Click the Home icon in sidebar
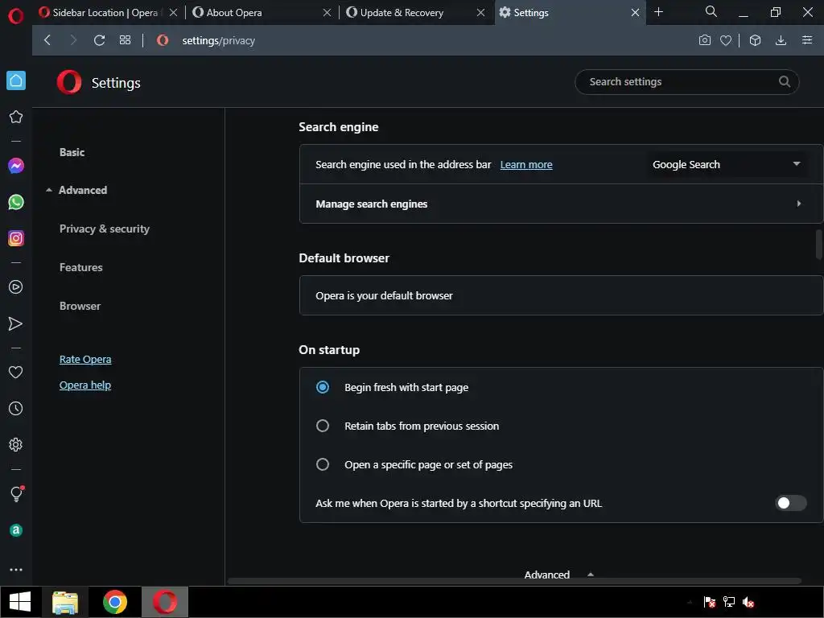 (x=16, y=80)
